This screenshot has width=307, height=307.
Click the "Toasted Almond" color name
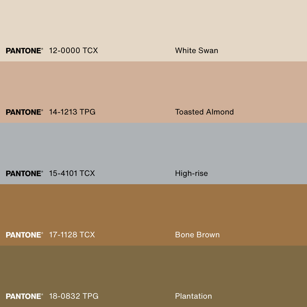204,112
